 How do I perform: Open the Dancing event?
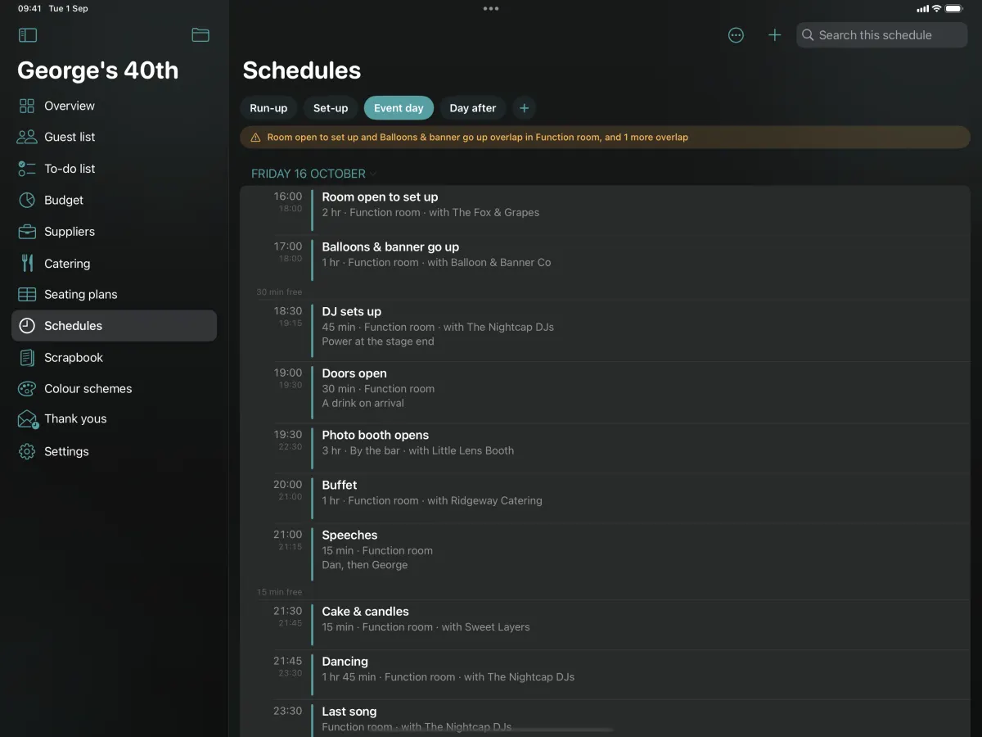click(x=605, y=675)
